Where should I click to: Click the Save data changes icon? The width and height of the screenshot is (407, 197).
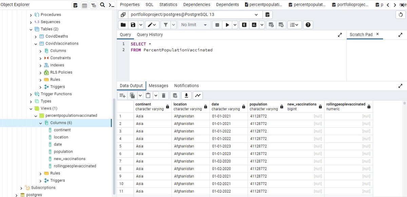pyautogui.click(x=175, y=96)
